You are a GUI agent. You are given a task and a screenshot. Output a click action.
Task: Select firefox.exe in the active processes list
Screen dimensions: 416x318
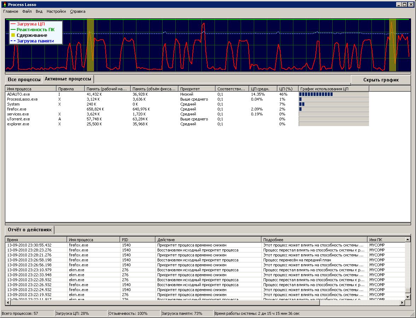187,109
